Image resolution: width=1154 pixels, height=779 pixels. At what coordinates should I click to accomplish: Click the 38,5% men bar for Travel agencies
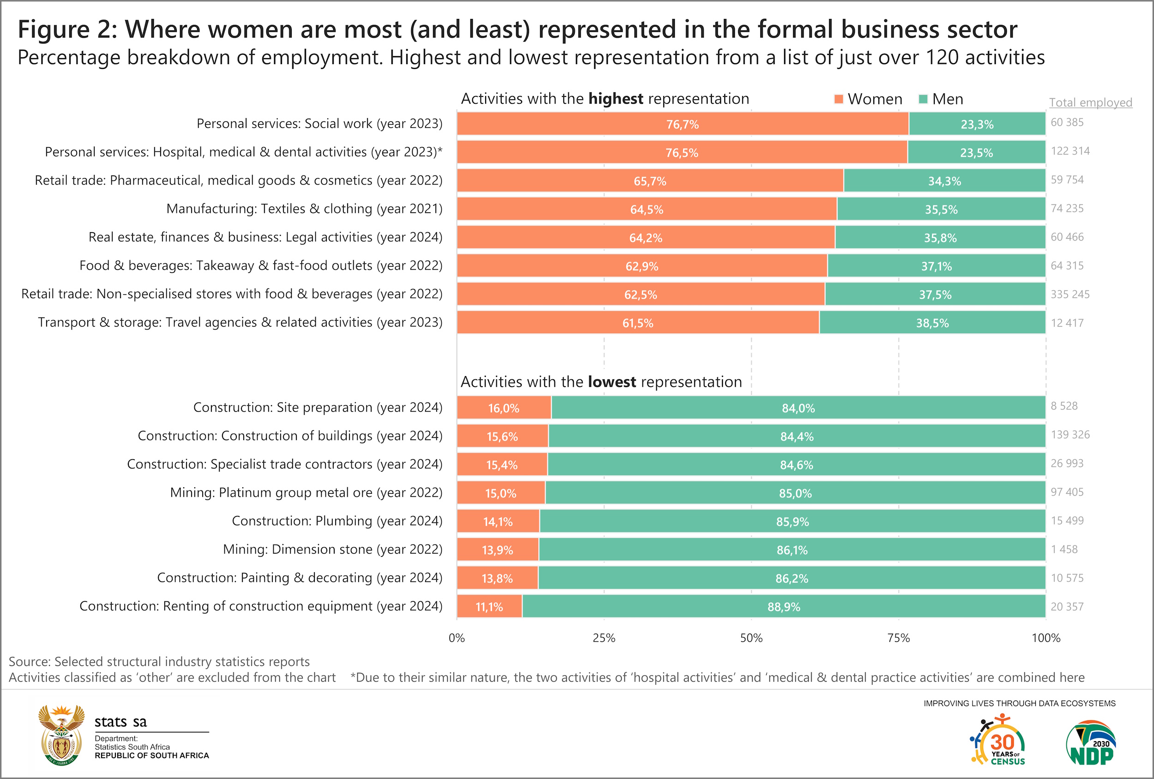pyautogui.click(x=932, y=323)
